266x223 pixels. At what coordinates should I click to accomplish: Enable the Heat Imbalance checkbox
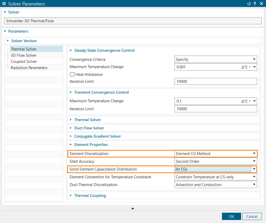click(72, 74)
